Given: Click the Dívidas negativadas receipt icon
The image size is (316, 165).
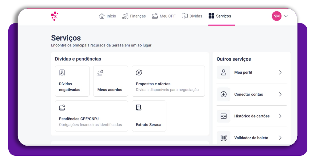Looking at the screenshot, I should (62, 73).
